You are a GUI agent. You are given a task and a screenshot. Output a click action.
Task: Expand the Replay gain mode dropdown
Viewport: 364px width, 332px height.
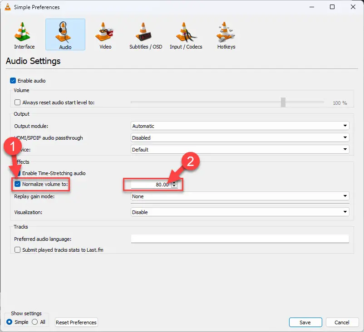tap(240, 196)
